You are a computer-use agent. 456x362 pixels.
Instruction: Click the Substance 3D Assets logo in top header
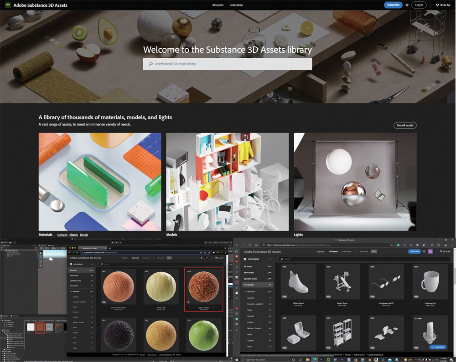(x=8, y=5)
